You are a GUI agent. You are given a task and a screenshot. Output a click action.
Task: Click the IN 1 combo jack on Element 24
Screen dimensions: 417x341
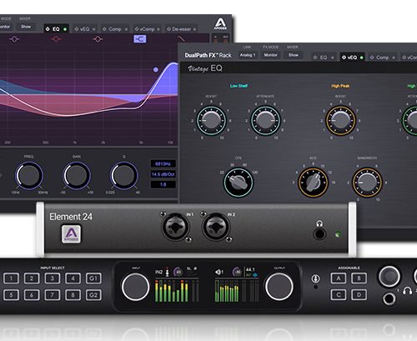(x=175, y=227)
